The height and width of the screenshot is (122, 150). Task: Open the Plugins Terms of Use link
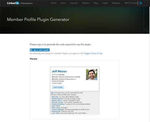coord(93,53)
